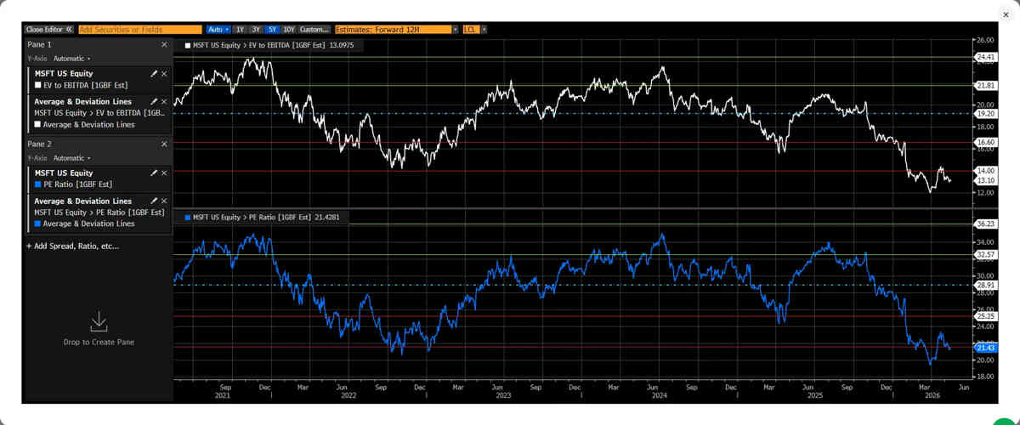Image resolution: width=1020 pixels, height=425 pixels.
Task: Open the Custom... date range option
Action: point(314,29)
